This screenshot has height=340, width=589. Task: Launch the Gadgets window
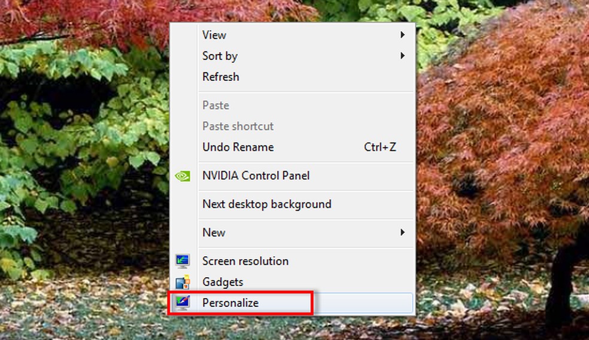(223, 282)
